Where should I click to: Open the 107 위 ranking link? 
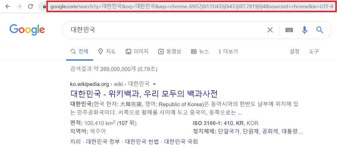[x=127, y=123]
